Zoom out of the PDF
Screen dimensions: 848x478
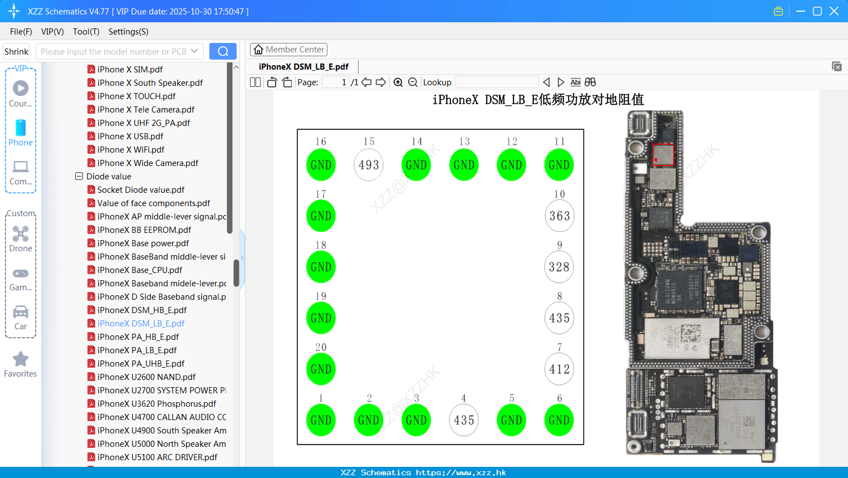point(413,82)
